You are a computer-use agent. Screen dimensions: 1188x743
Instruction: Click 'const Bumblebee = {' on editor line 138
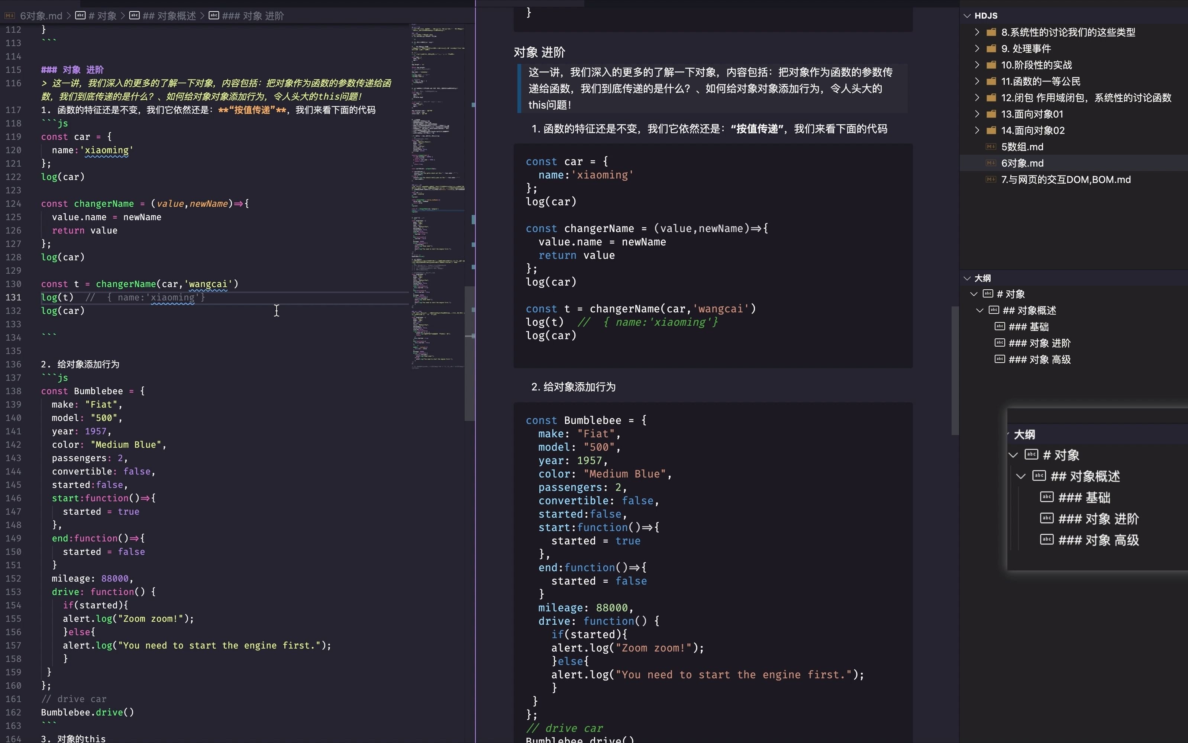pyautogui.click(x=93, y=391)
